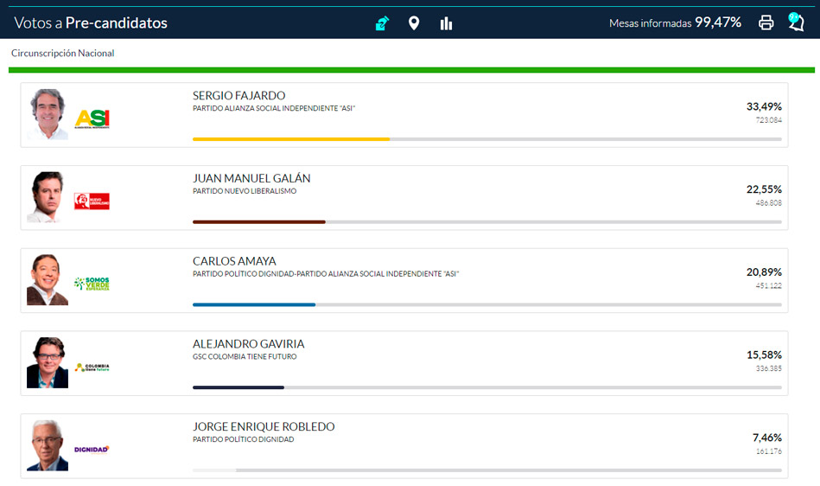Open notifications bell icon with badge

796,22
